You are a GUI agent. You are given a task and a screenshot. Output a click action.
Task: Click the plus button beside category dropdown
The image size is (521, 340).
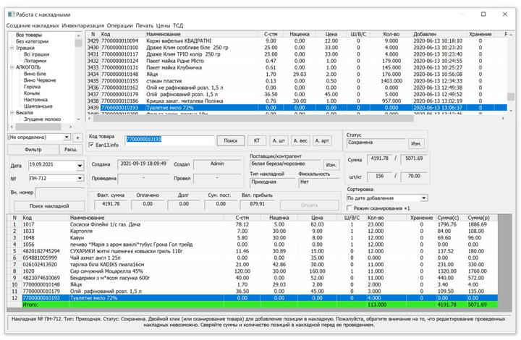coord(77,137)
